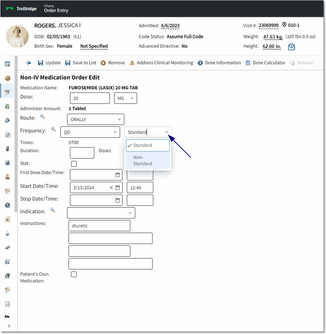Open Address Clinical Monitoring
This screenshot has width=326, height=334.
coord(161,62)
